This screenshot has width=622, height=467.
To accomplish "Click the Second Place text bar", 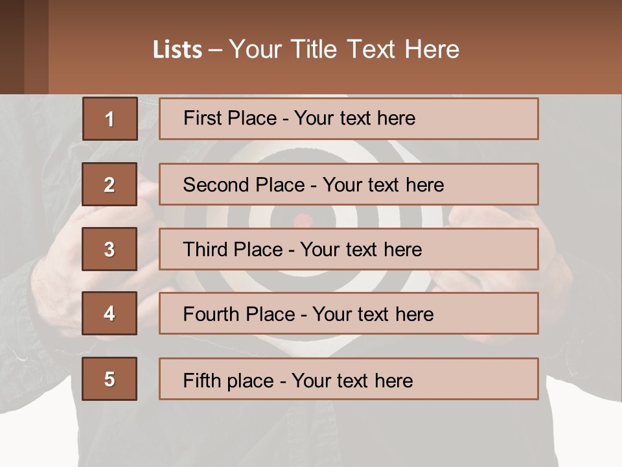I will click(349, 184).
